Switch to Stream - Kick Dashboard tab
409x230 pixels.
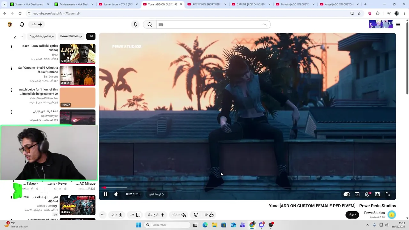[x=29, y=4]
